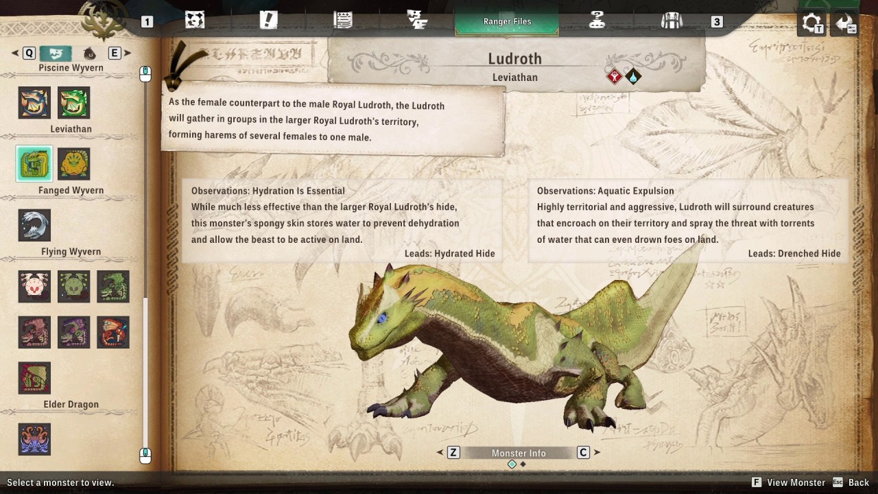Click the 1 key prompt for previous tab
The height and width of the screenshot is (494, 878).
coord(147,22)
